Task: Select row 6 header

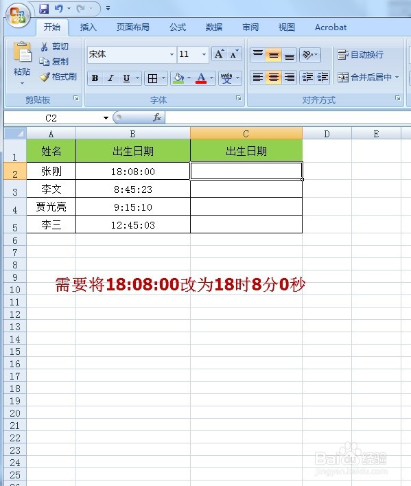Action: [x=15, y=240]
